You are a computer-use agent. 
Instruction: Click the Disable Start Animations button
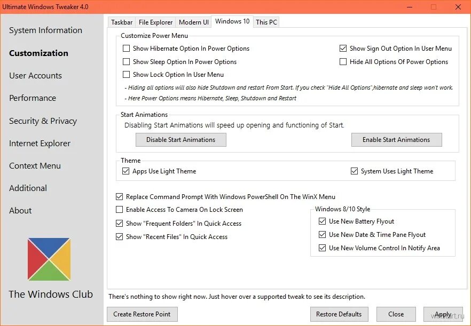click(x=180, y=139)
